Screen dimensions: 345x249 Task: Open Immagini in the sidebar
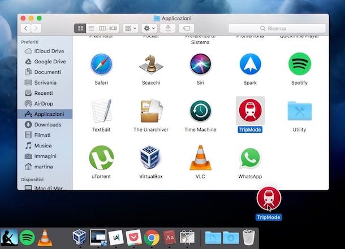45,156
